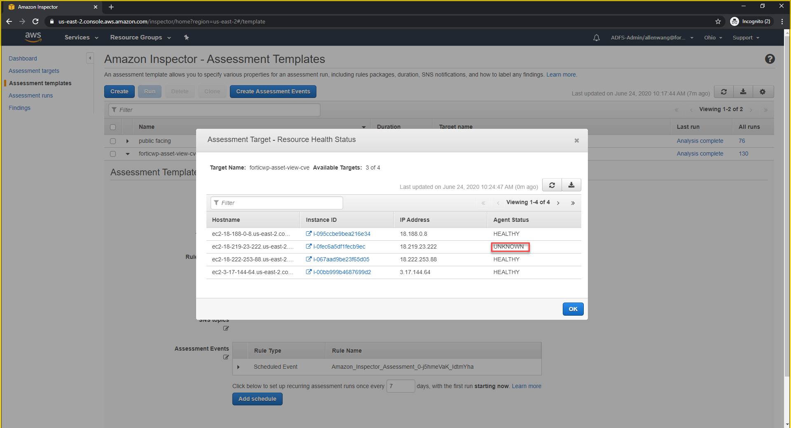Refresh the resource health status dialog
791x428 pixels.
(552, 185)
